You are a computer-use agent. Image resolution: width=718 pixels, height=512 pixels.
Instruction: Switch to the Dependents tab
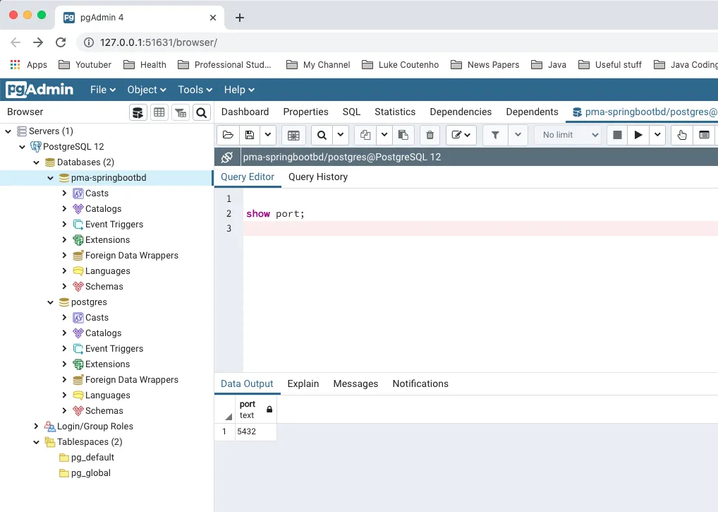point(532,112)
